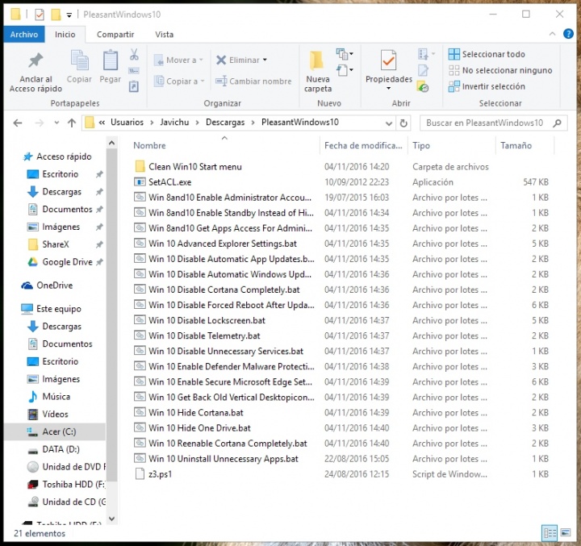Screen dimensions: 581x546
Task: Switch to details view icon in status bar
Action: (550, 533)
